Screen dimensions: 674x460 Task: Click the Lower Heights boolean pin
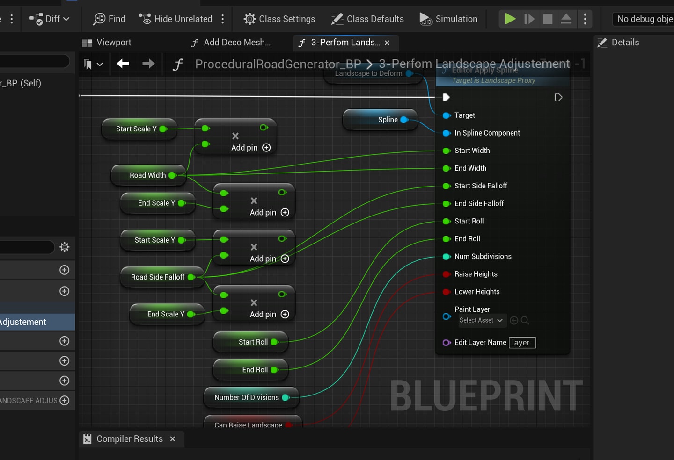[x=447, y=292]
